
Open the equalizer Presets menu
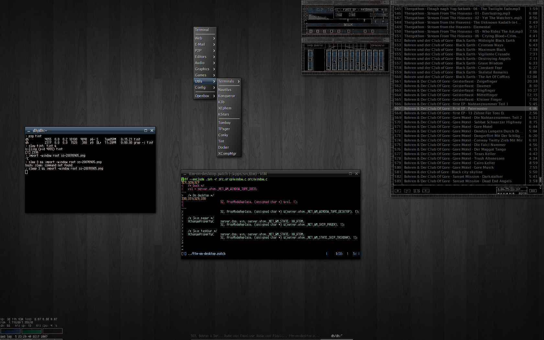pyautogui.click(x=378, y=46)
